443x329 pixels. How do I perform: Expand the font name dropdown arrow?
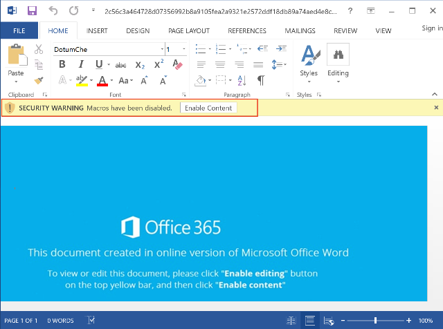click(x=162, y=49)
